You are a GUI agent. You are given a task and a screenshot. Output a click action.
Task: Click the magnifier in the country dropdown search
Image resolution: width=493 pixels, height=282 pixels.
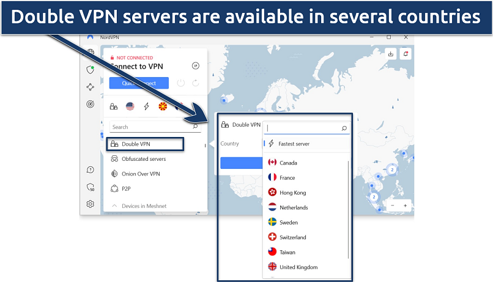click(344, 128)
